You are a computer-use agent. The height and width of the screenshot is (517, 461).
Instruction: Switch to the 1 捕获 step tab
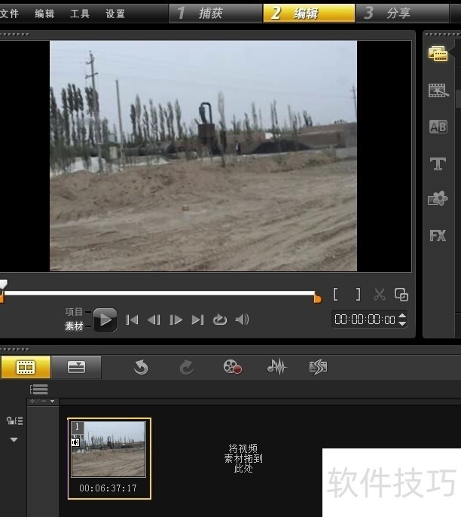(x=215, y=14)
